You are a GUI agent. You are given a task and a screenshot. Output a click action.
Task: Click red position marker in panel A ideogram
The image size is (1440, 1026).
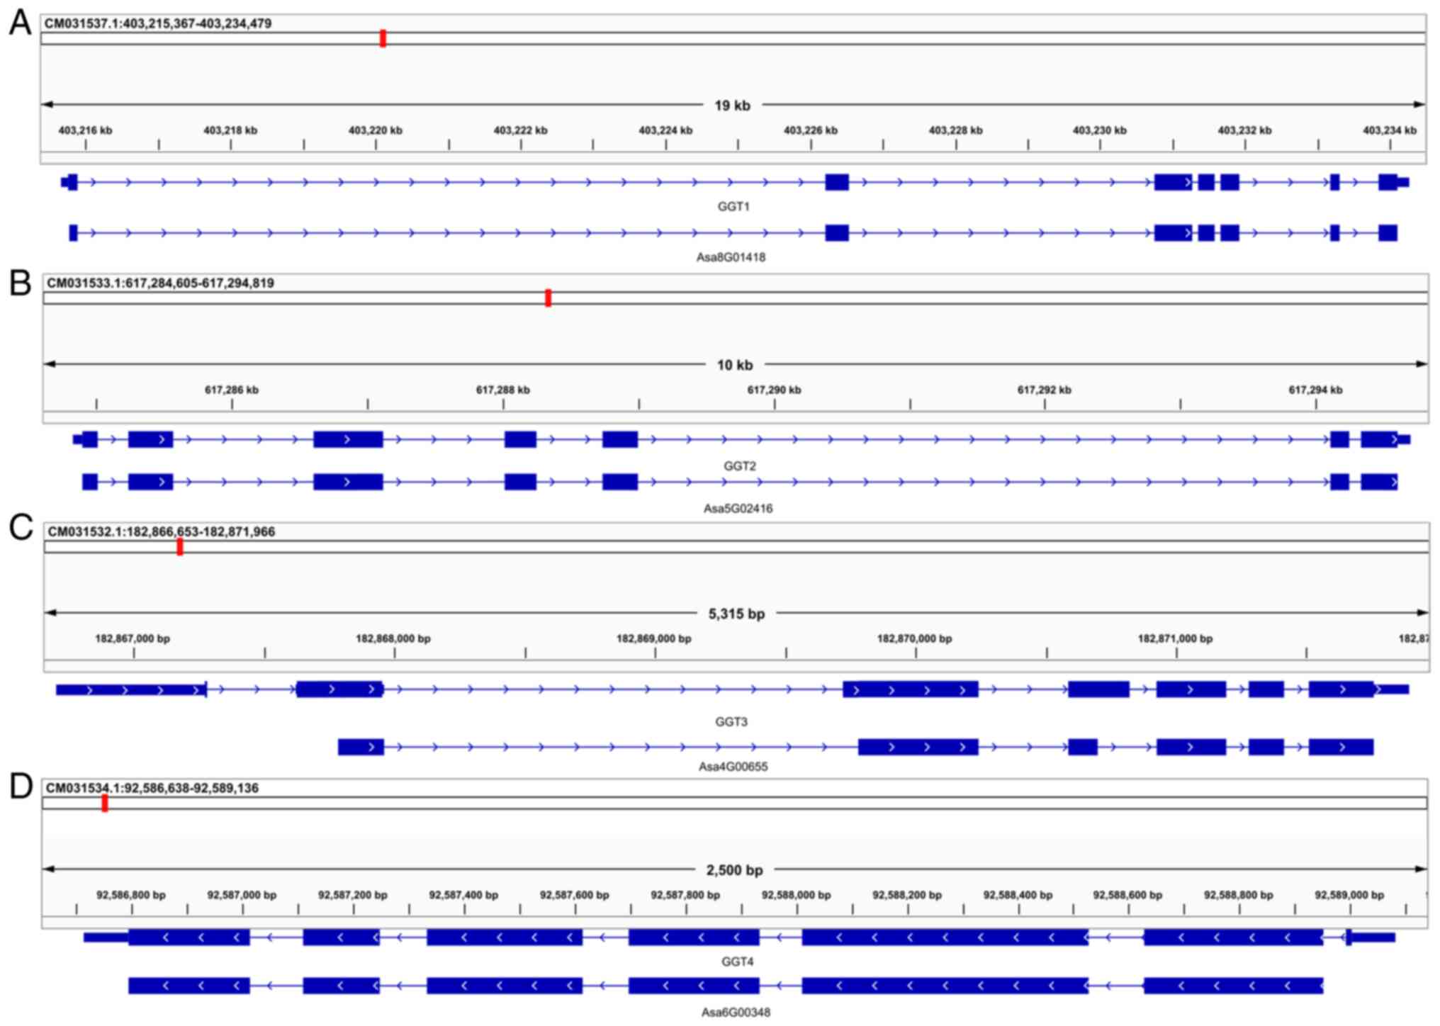(383, 38)
